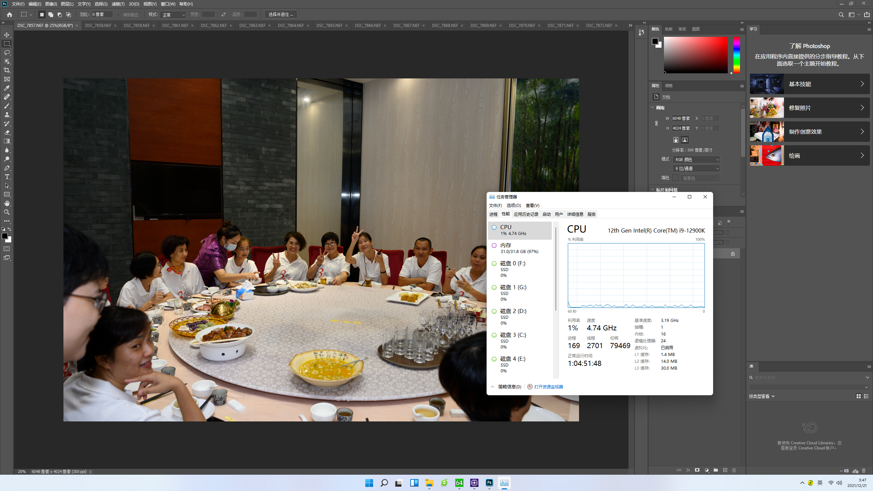Collapse the canvas section in Properties

(x=652, y=107)
